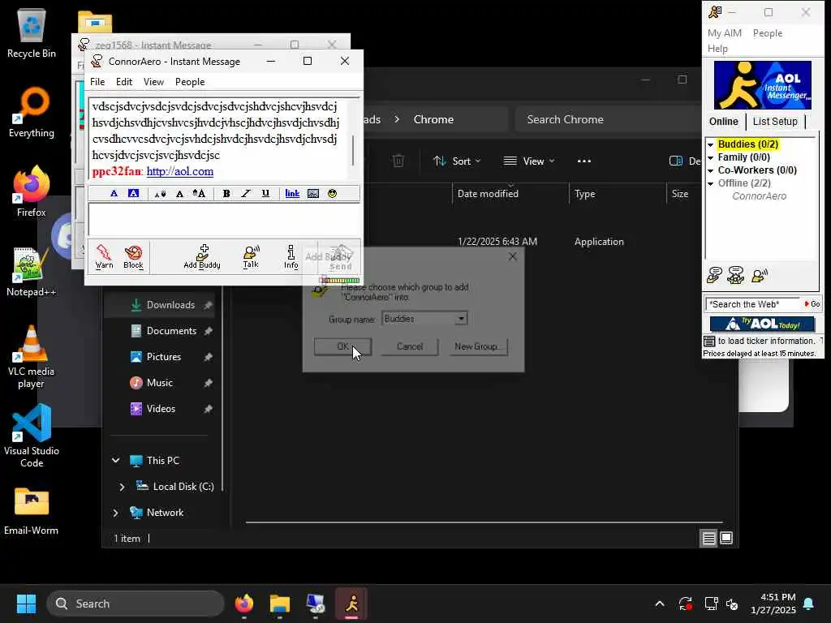Switch to the List Setup tab
Viewport: 831px width, 623px height.
coord(775,122)
